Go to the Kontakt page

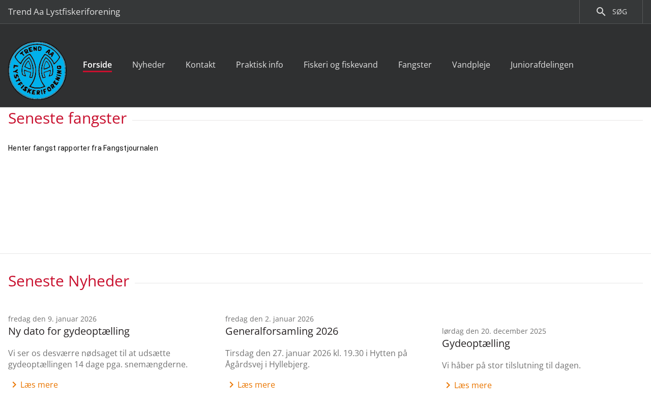200,65
